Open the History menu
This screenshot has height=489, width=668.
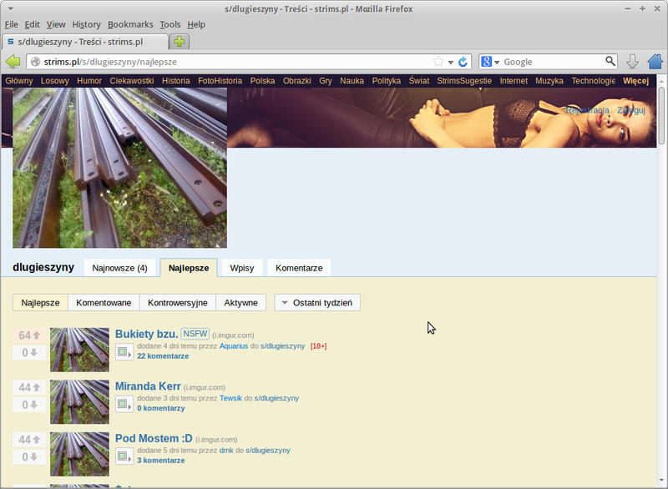(x=87, y=25)
